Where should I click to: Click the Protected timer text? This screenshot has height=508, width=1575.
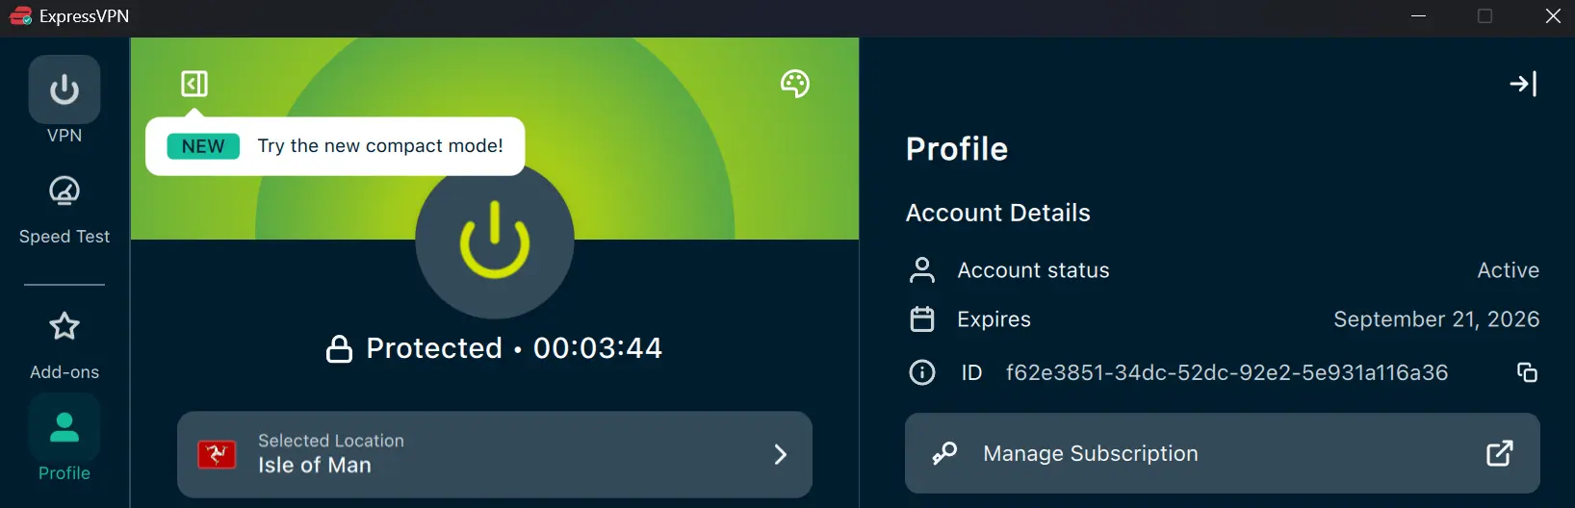[x=514, y=348]
